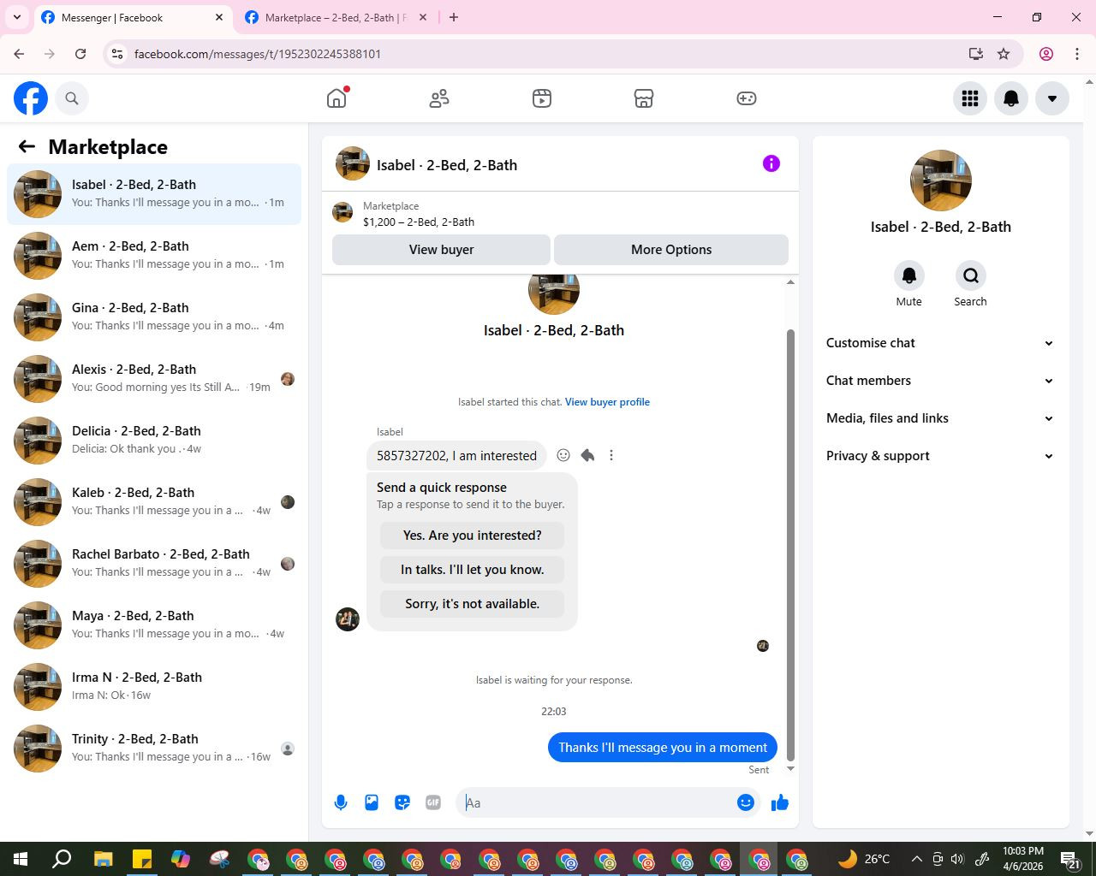Open Alexis 2-Bed, 2-Bath conversation
The width and height of the screenshot is (1096, 876).
point(154,379)
